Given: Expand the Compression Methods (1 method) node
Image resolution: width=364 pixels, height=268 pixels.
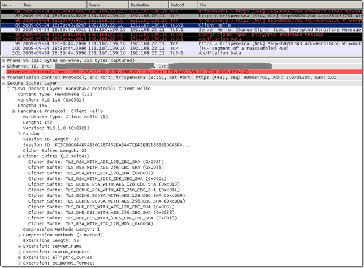Looking at the screenshot, I should point(19,235).
